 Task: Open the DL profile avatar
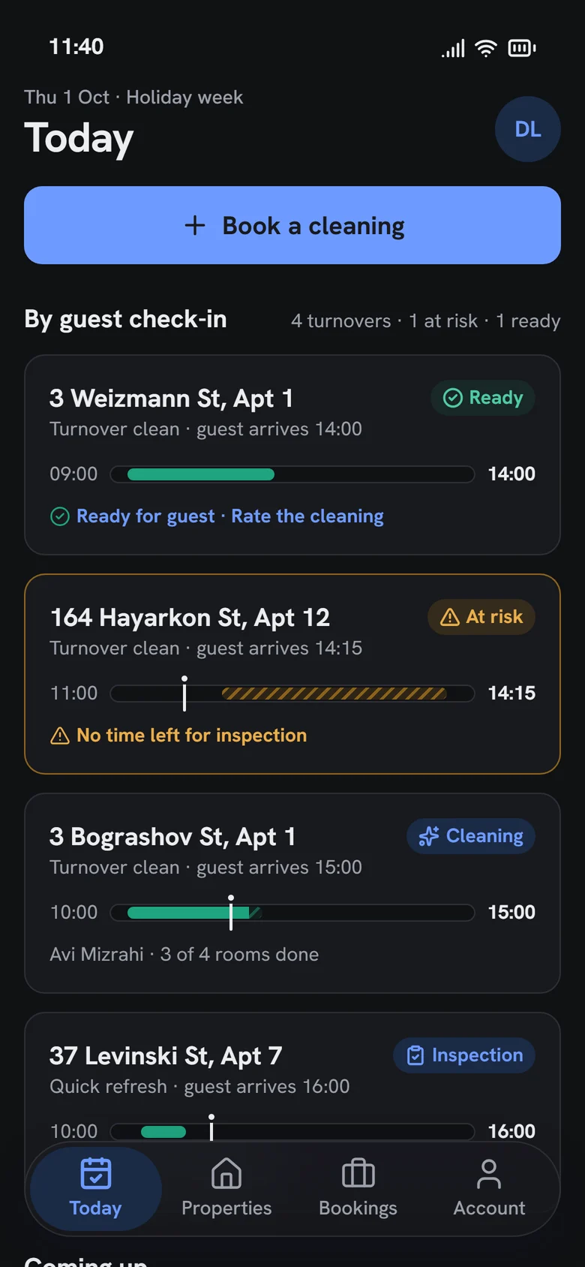(x=527, y=129)
